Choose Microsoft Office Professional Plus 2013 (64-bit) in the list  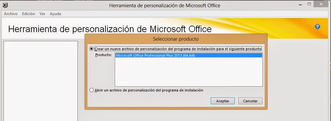click(189, 55)
